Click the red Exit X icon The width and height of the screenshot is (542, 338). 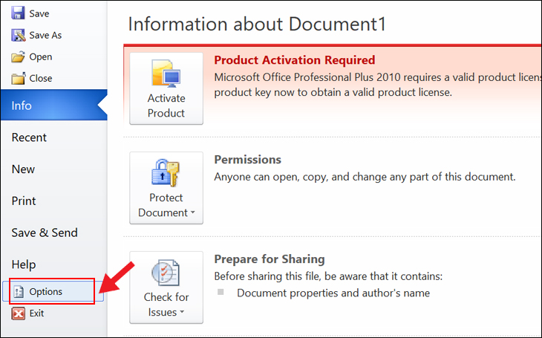(x=19, y=313)
